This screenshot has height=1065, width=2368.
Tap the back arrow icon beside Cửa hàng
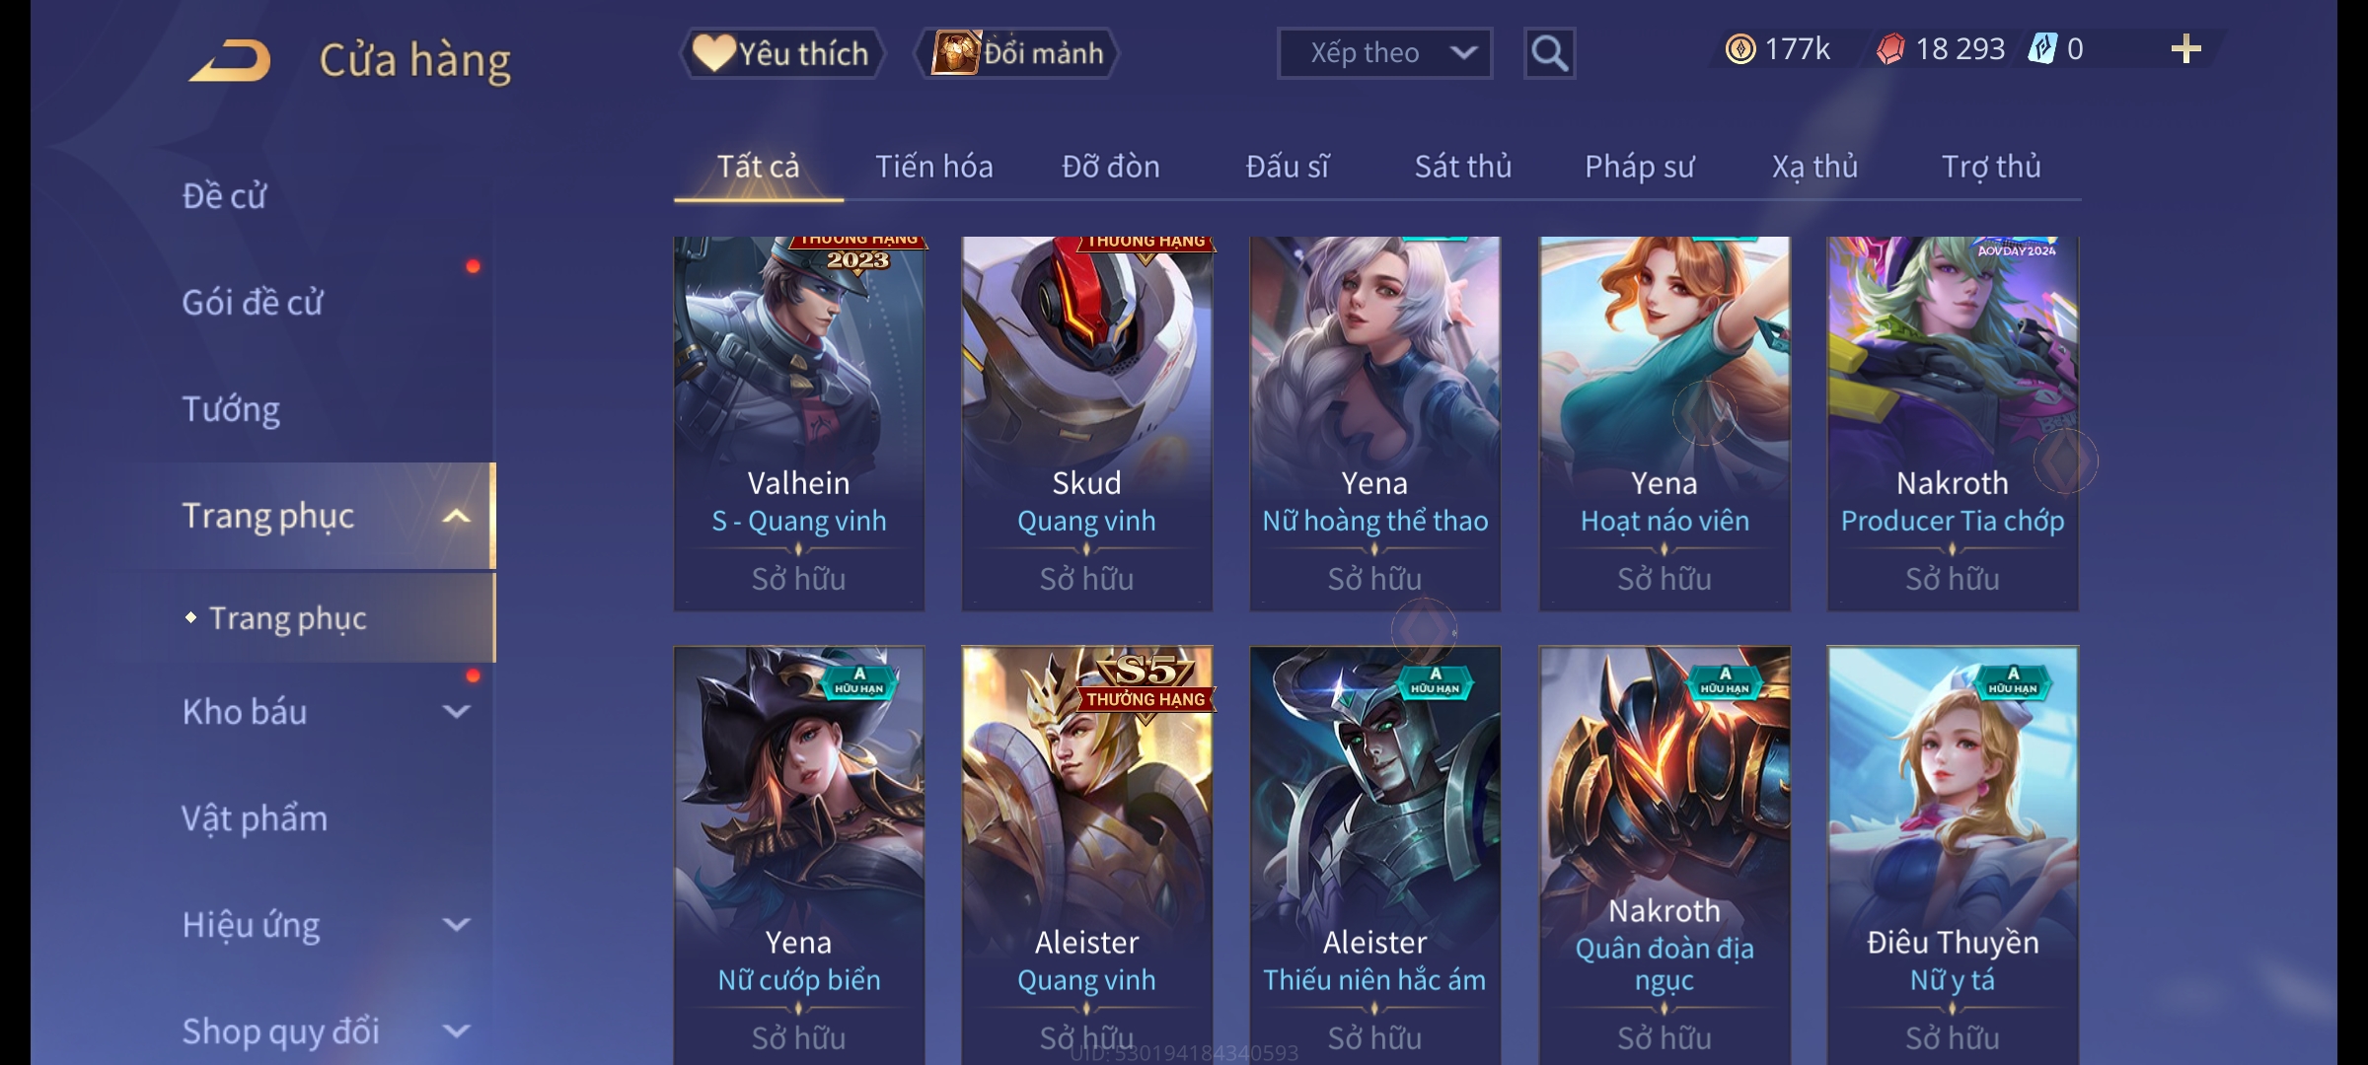click(231, 61)
